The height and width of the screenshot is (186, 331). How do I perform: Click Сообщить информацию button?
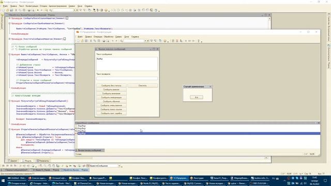coord(111,98)
